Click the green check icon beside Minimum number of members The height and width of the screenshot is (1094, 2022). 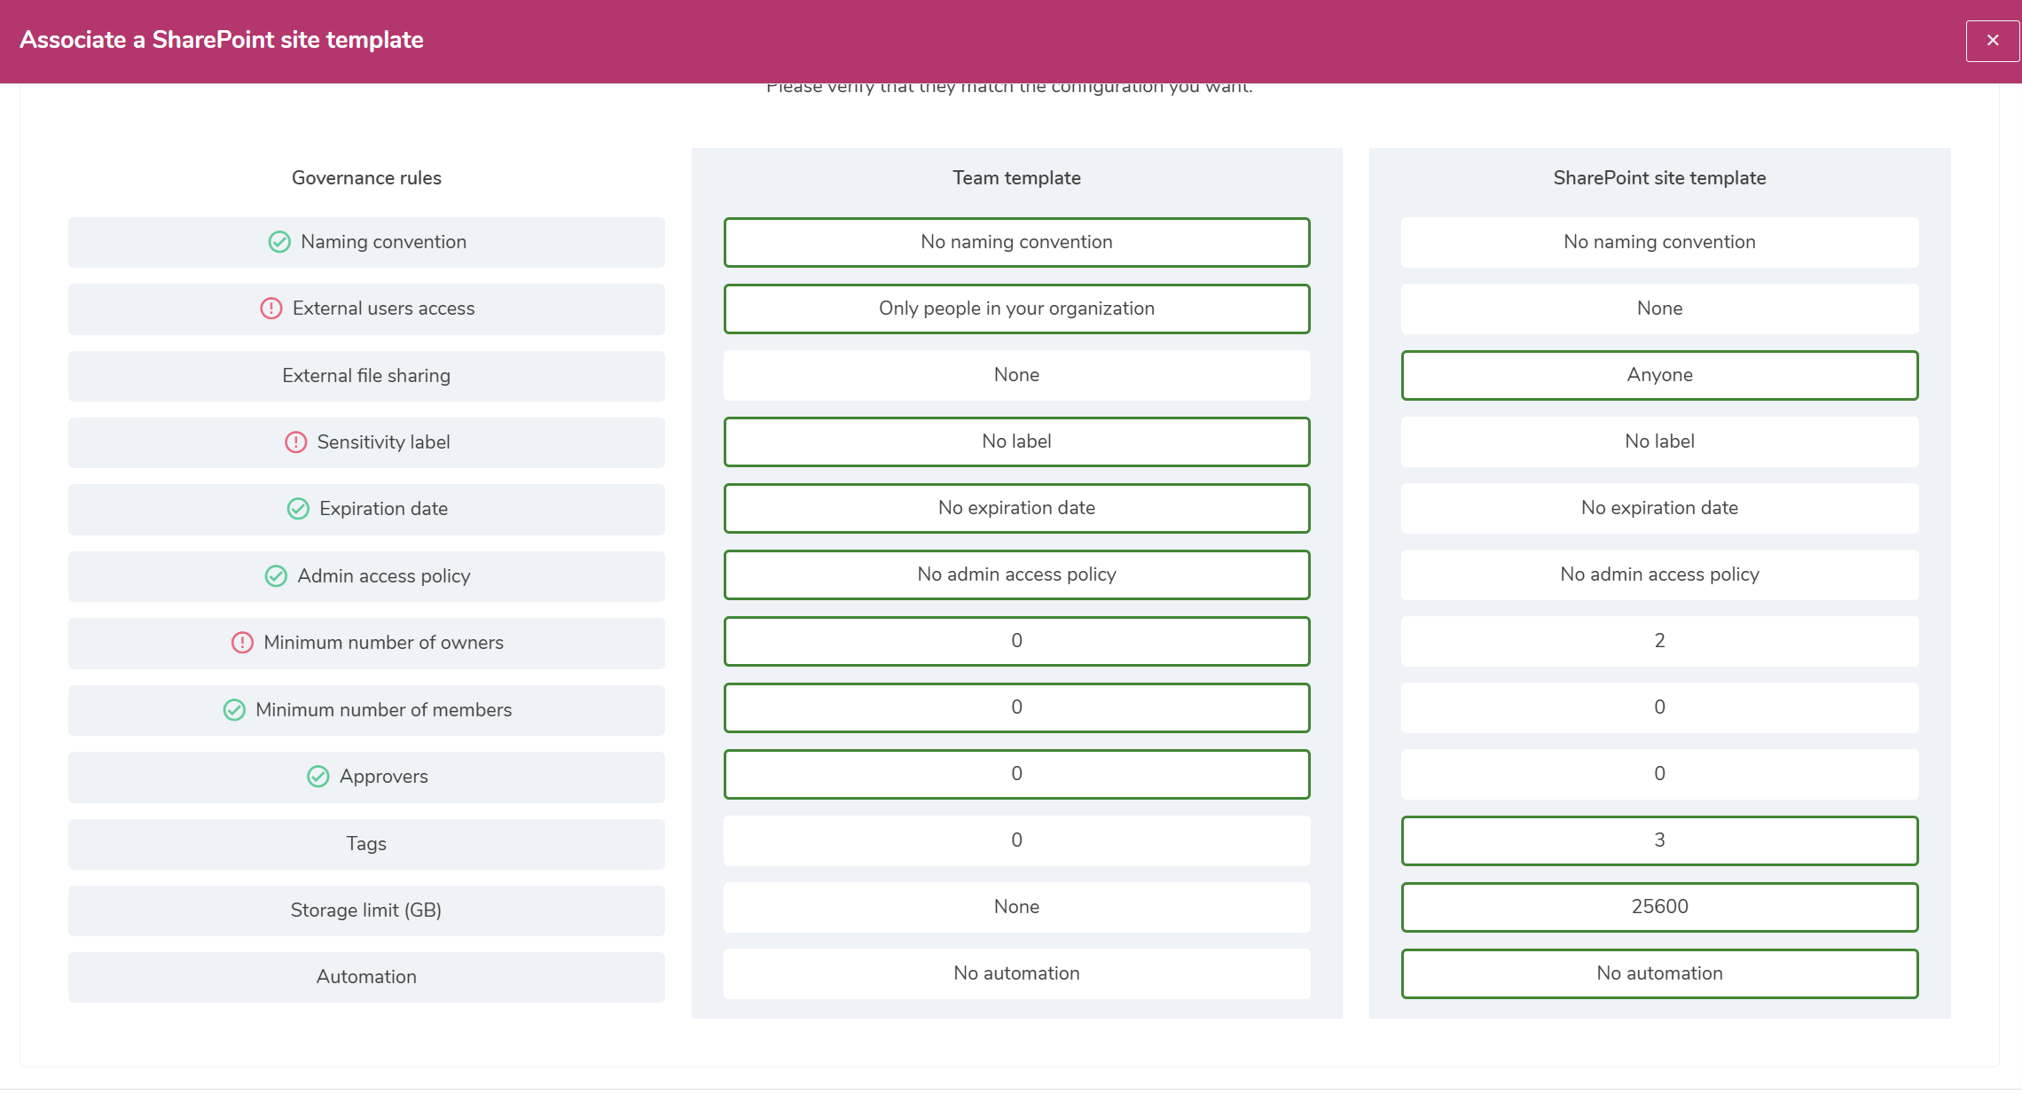tap(234, 710)
